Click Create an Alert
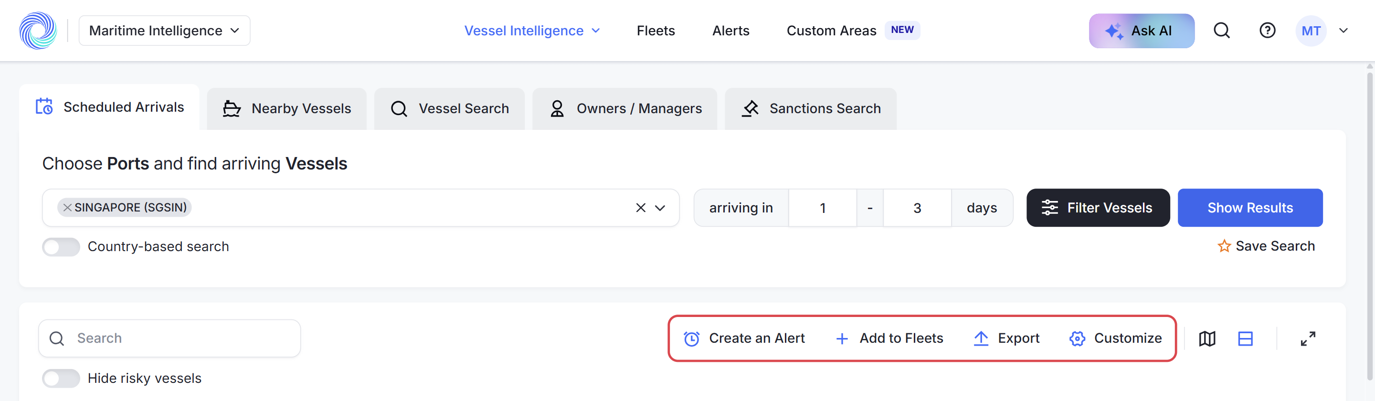The width and height of the screenshot is (1375, 401). click(x=744, y=338)
